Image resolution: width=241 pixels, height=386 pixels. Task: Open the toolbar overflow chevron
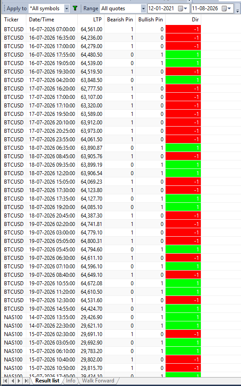(x=237, y=10)
